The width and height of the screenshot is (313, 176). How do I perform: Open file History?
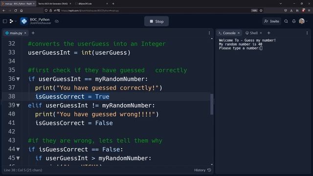[x=202, y=170]
